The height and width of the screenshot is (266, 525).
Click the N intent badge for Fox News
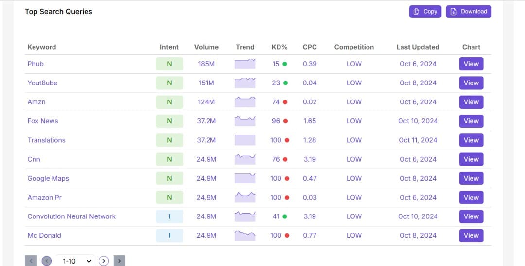(170, 121)
